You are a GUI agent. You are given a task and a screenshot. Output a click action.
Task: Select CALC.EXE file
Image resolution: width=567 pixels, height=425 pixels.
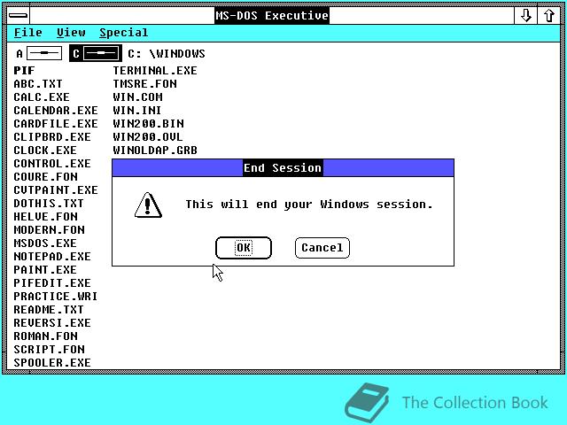point(42,97)
